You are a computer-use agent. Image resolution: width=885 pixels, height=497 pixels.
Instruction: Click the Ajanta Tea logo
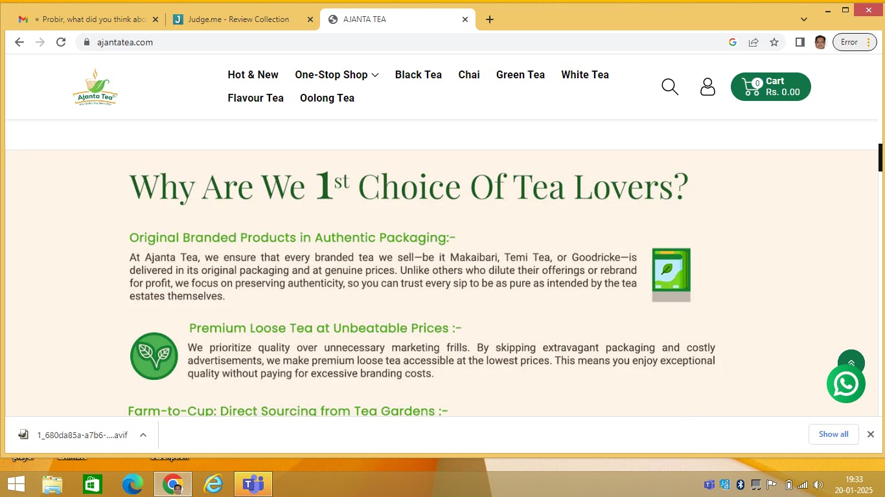[95, 87]
